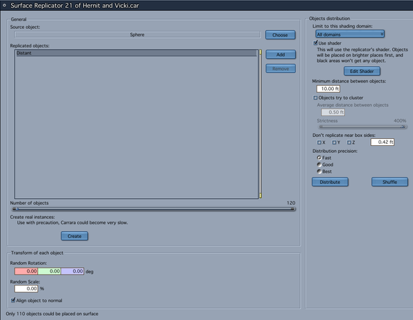Open the Edit Shader button
Image resolution: width=413 pixels, height=320 pixels.
click(362, 71)
